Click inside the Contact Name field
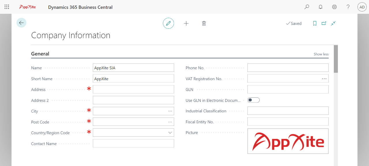 (133, 143)
